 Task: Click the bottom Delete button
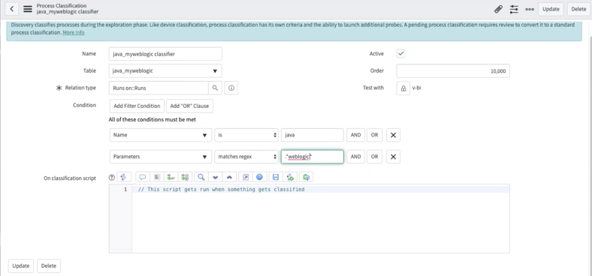click(x=49, y=265)
